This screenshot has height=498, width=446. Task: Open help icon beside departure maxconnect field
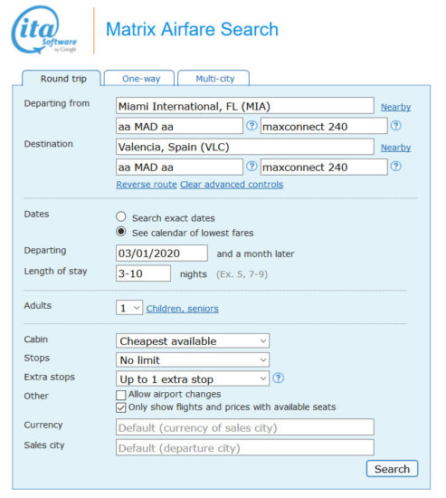(x=396, y=126)
